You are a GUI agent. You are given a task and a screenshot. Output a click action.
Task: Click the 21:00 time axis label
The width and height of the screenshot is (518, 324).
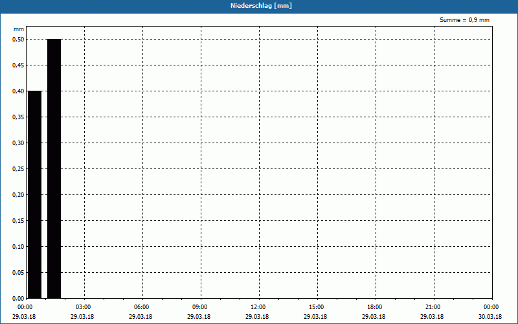(433, 307)
